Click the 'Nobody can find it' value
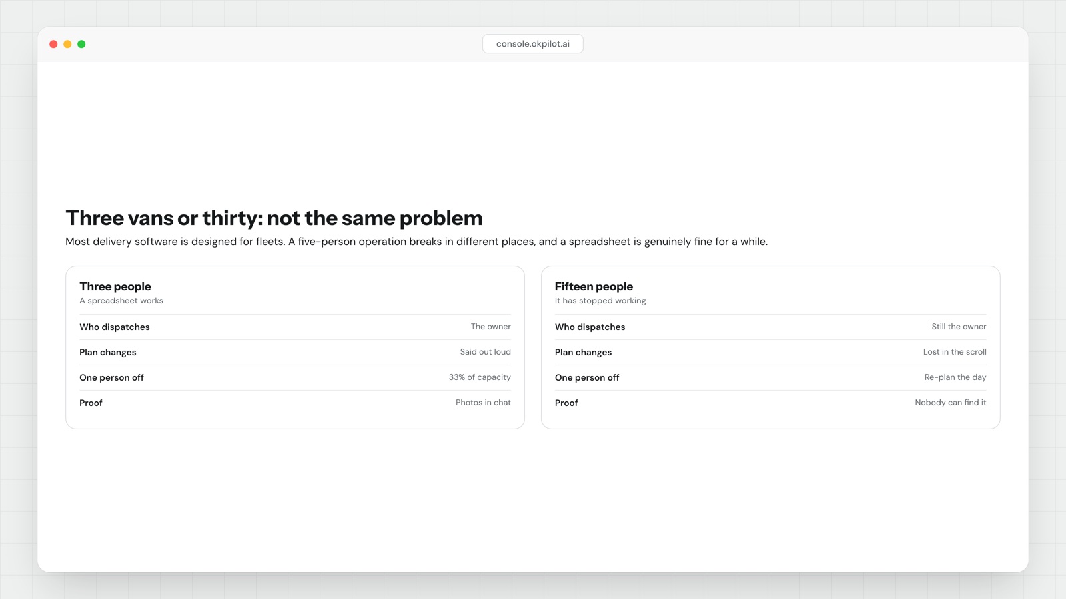This screenshot has height=599, width=1066. click(x=951, y=403)
